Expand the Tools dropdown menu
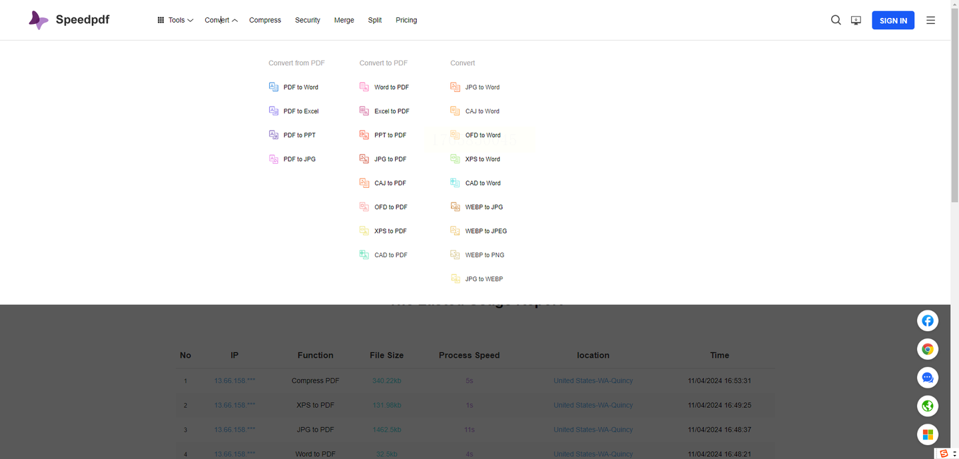Viewport: 959px width, 459px height. pyautogui.click(x=175, y=20)
